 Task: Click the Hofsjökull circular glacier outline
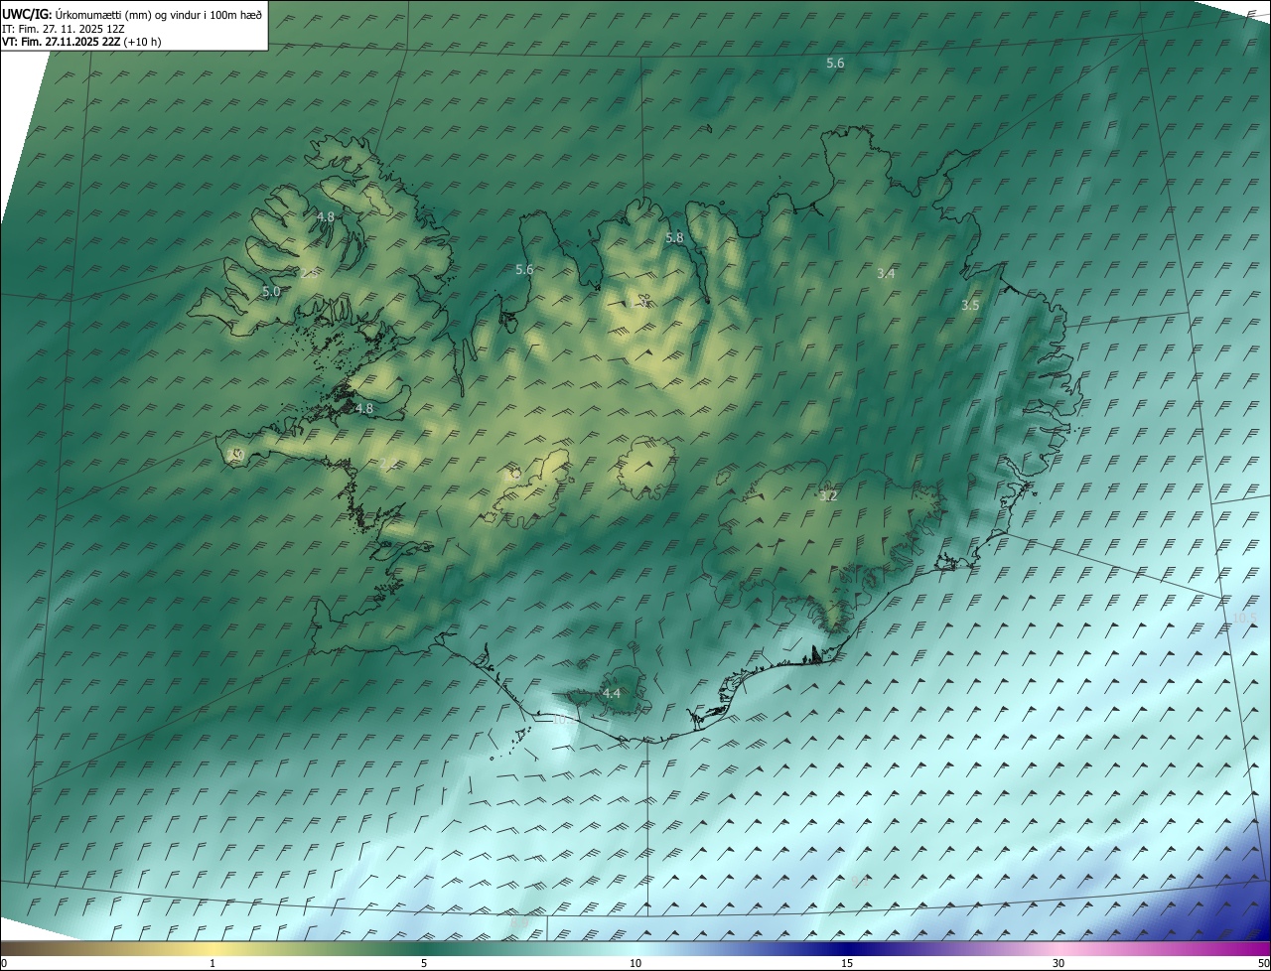[646, 469]
